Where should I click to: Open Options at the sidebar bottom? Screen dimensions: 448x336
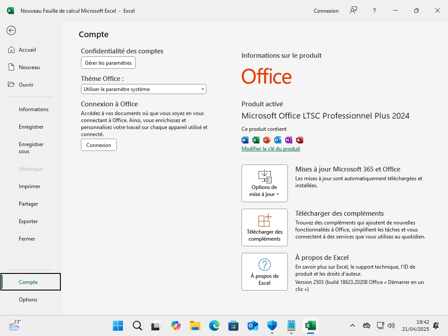tap(28, 300)
